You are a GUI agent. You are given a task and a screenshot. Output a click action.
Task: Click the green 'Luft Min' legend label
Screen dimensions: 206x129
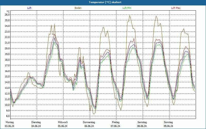pos(127,8)
